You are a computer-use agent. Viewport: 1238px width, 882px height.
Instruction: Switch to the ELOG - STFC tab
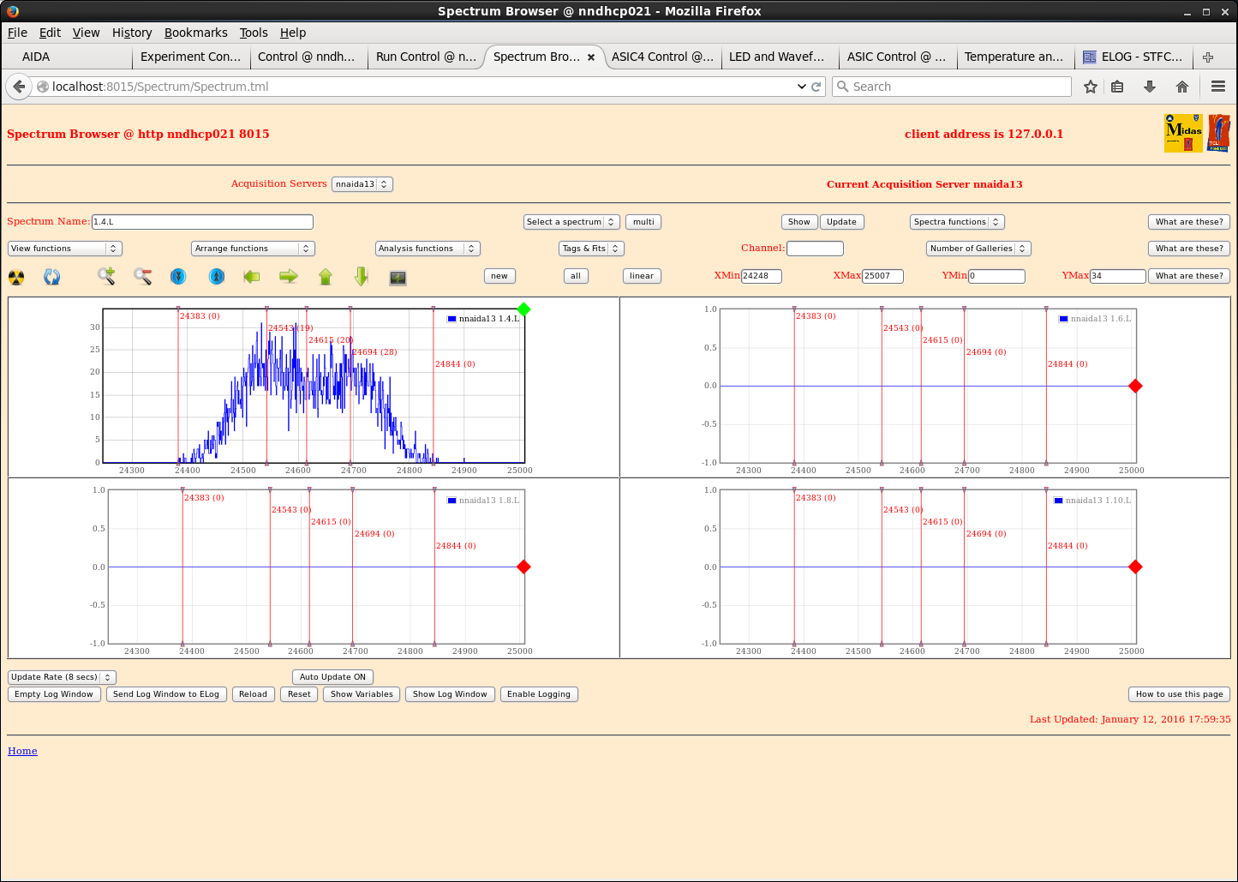coord(1133,57)
